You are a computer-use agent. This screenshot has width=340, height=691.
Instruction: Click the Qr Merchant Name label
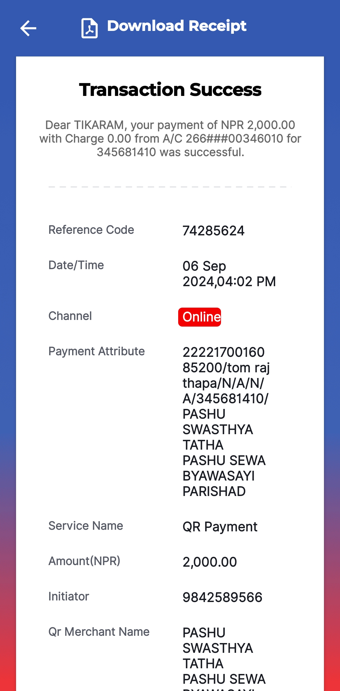[x=99, y=632]
